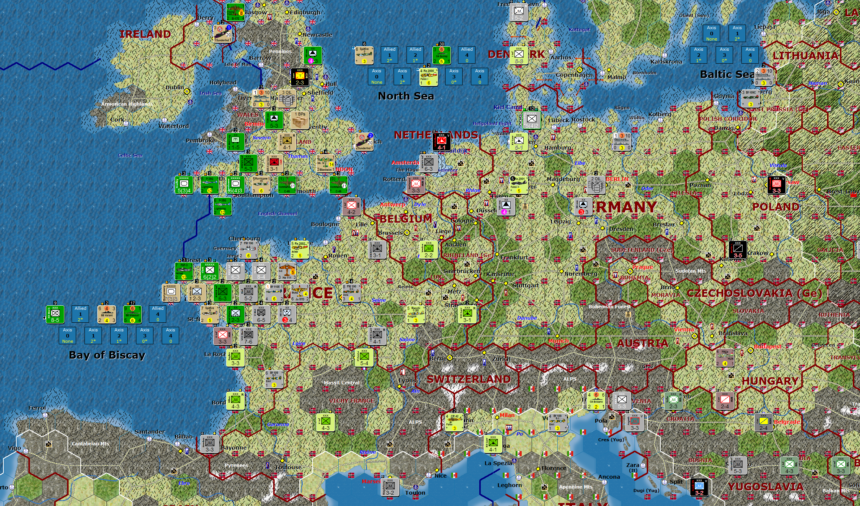Screen dimensions: 860x506
Task: Click Bay of Biscay Allied 4 box
Action: [158, 314]
